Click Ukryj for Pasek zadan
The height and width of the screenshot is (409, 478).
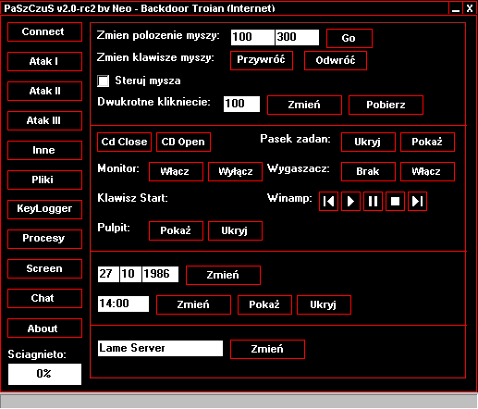[368, 142]
